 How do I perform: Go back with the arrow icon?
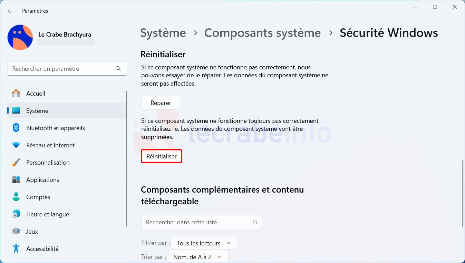point(11,11)
